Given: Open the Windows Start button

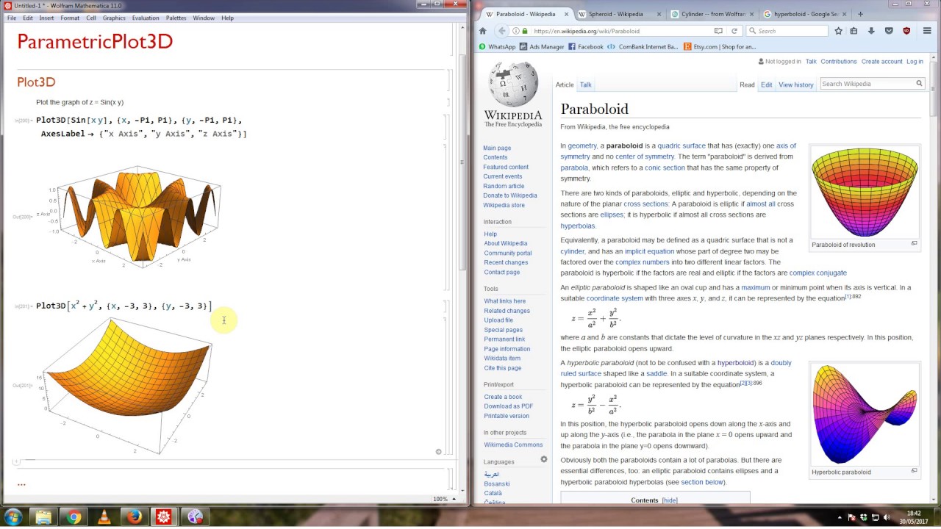Looking at the screenshot, I should click(13, 517).
